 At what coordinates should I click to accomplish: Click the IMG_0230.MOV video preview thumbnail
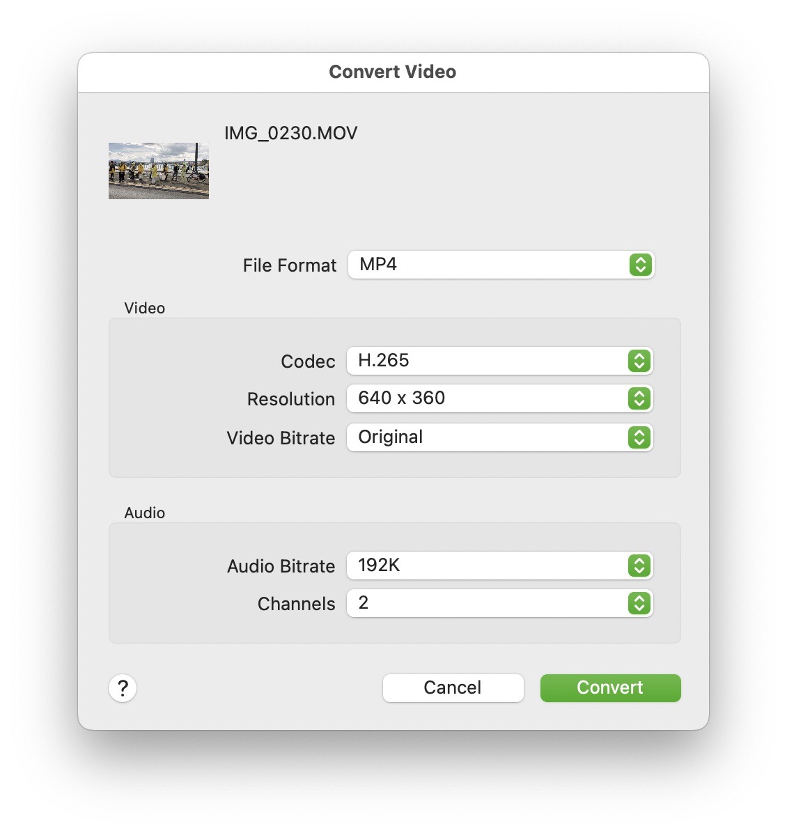click(157, 171)
